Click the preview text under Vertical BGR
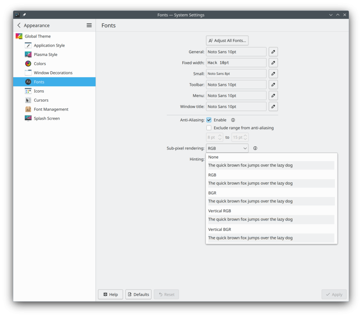Viewport: 362px width, 317px height. point(250,238)
